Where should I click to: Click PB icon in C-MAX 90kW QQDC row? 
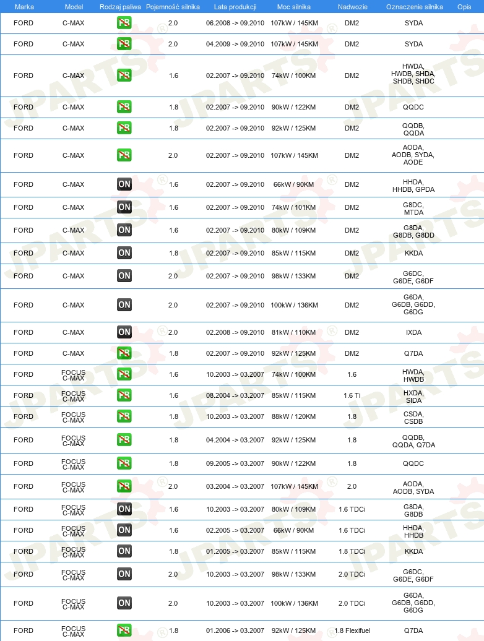coord(124,107)
